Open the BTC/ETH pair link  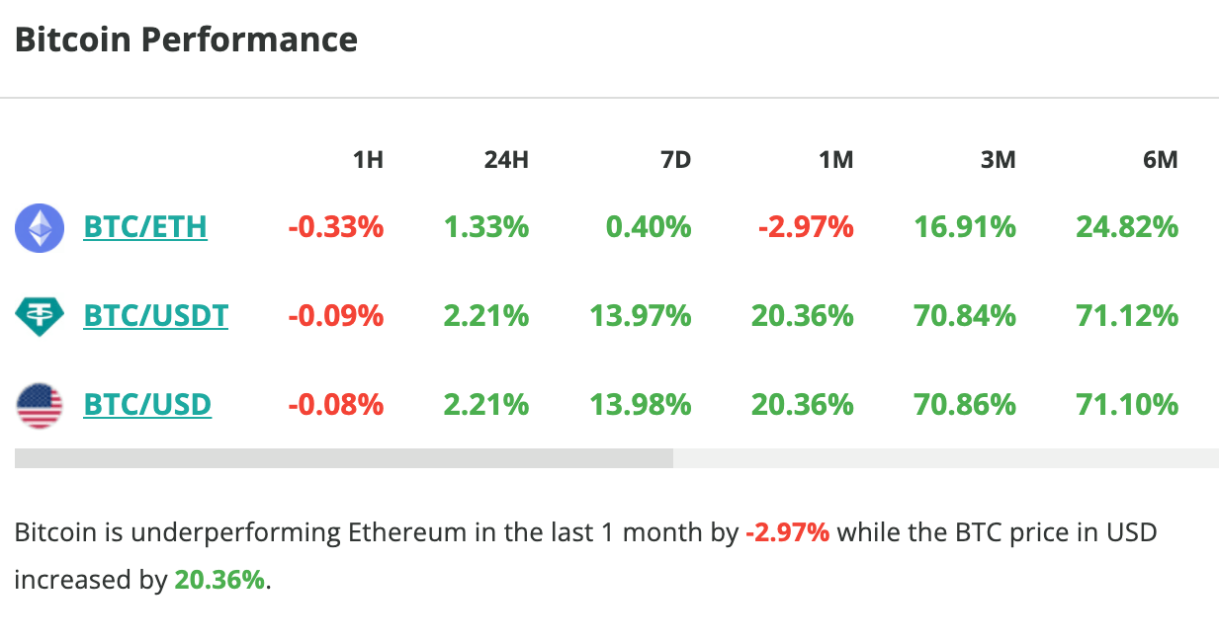145,227
